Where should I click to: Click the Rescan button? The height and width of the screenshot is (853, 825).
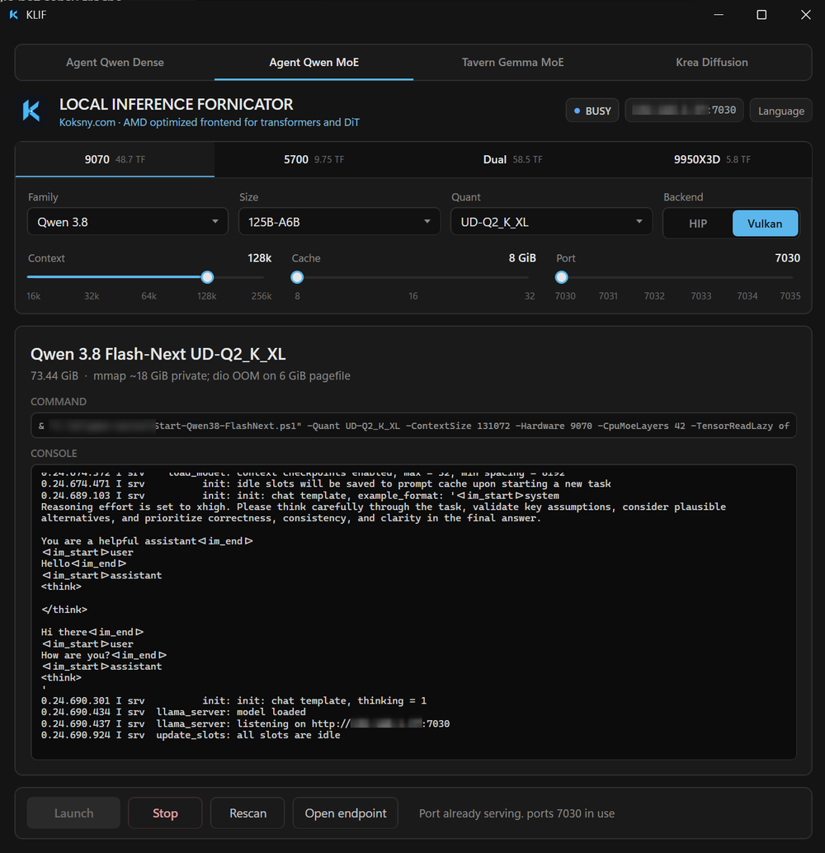click(x=247, y=813)
